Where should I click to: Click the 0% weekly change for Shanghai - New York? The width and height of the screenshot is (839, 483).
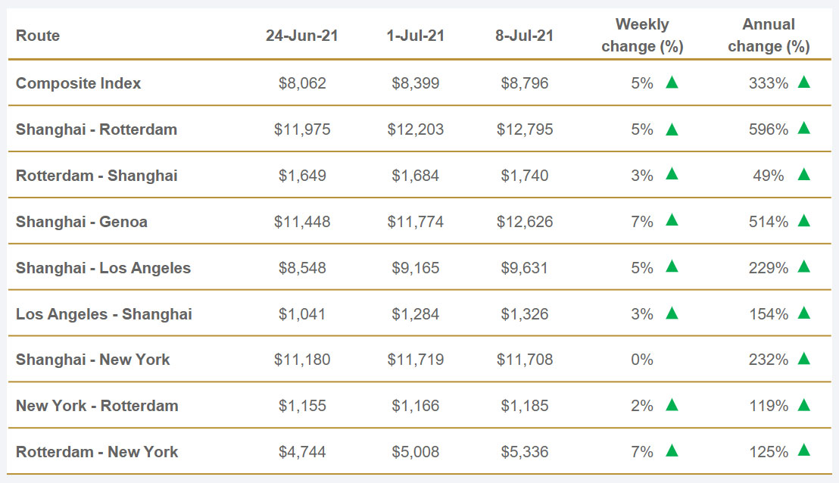[x=641, y=360]
